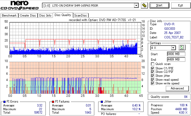Select the Disc Quality tab
This screenshot has height=116, width=191.
tap(63, 15)
